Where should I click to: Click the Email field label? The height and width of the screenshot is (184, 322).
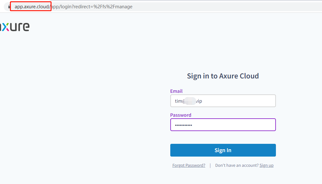(x=176, y=91)
